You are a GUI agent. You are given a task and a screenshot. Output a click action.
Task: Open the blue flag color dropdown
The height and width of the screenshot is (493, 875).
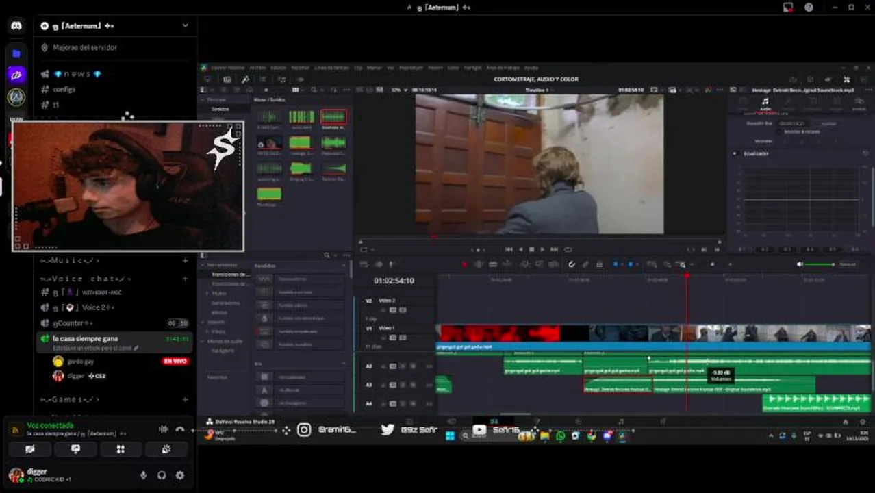617,264
